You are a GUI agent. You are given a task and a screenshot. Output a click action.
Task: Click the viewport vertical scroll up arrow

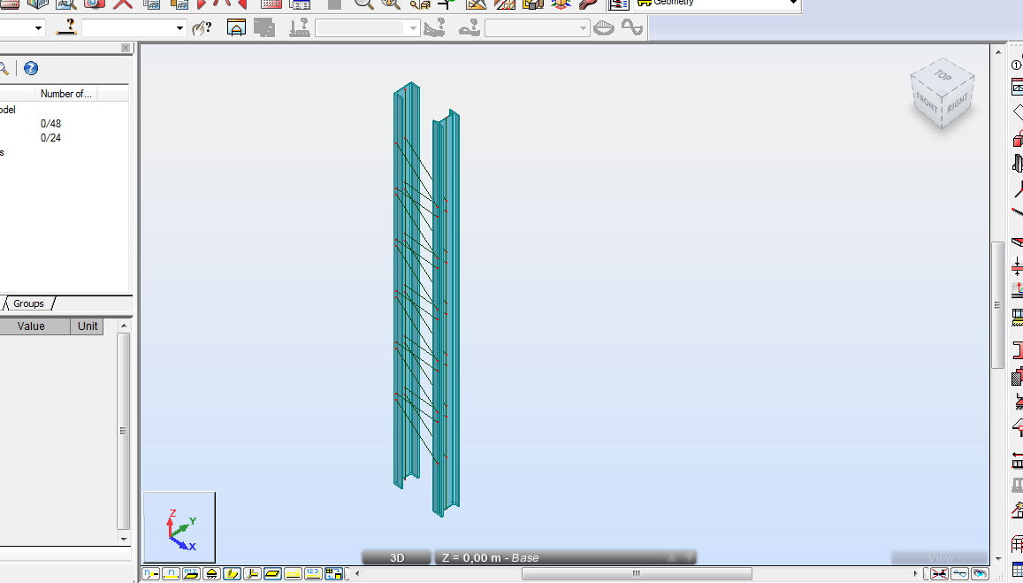(997, 50)
